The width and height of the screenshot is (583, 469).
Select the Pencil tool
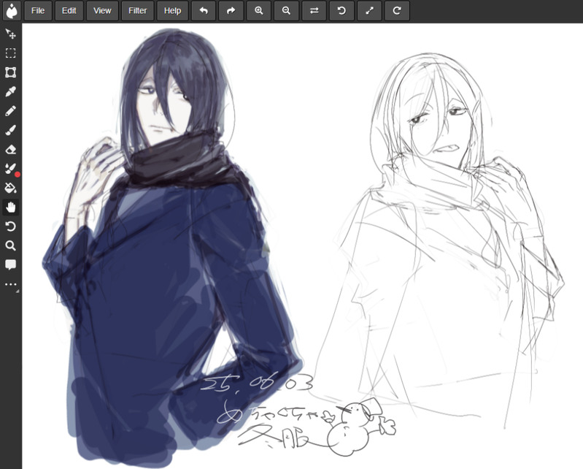pos(10,111)
